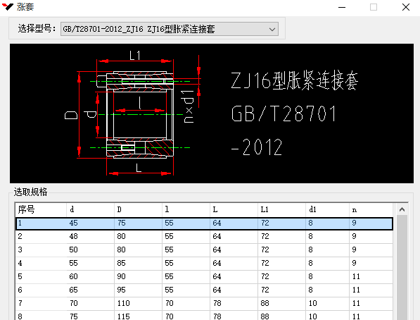
Task: Select row 6 with d value 65
Action: (x=204, y=290)
